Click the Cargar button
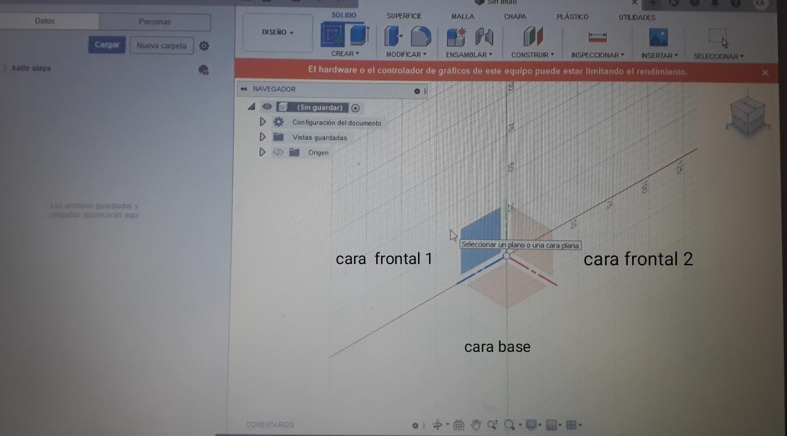The width and height of the screenshot is (787, 436). [x=107, y=45]
